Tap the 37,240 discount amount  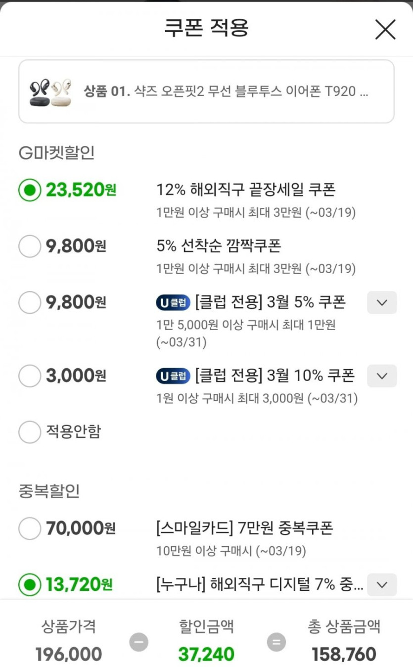(206, 654)
